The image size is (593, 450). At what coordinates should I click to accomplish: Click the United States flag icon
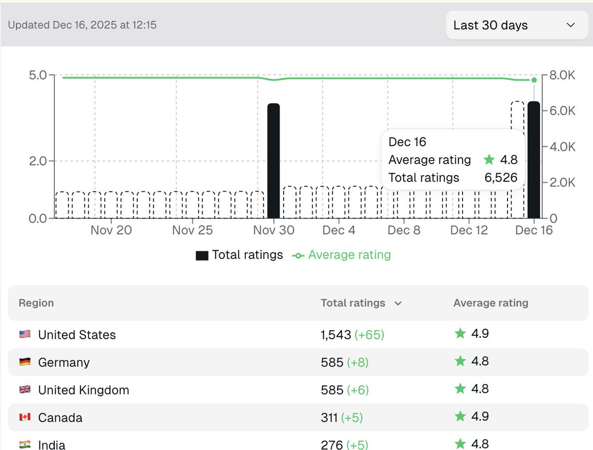tap(25, 334)
